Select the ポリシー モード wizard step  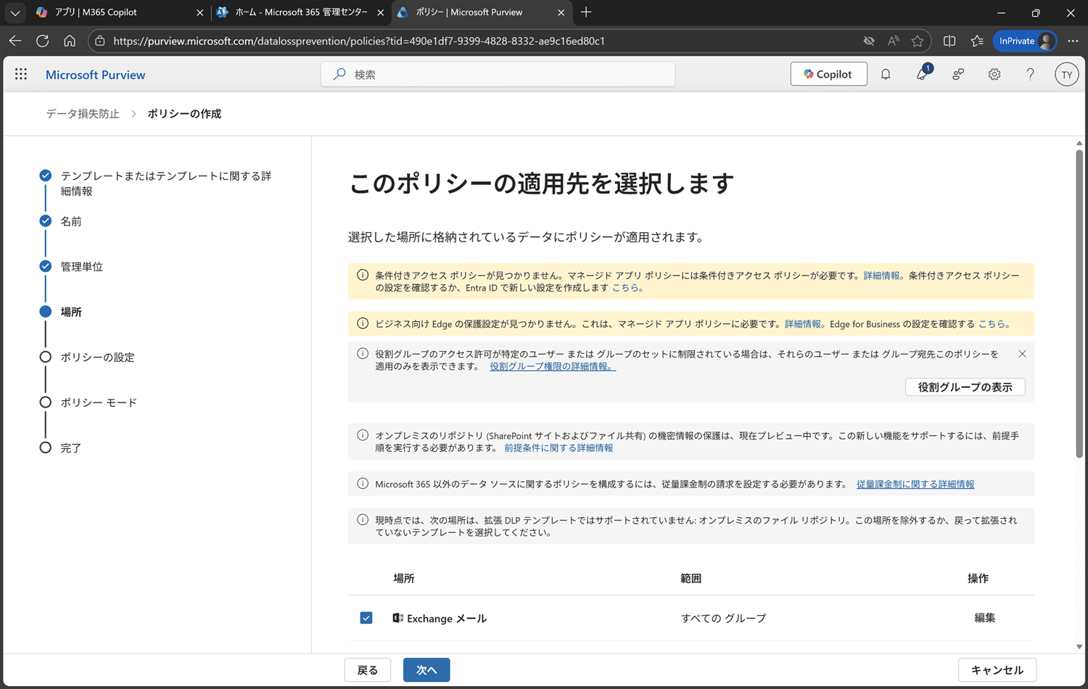point(99,403)
